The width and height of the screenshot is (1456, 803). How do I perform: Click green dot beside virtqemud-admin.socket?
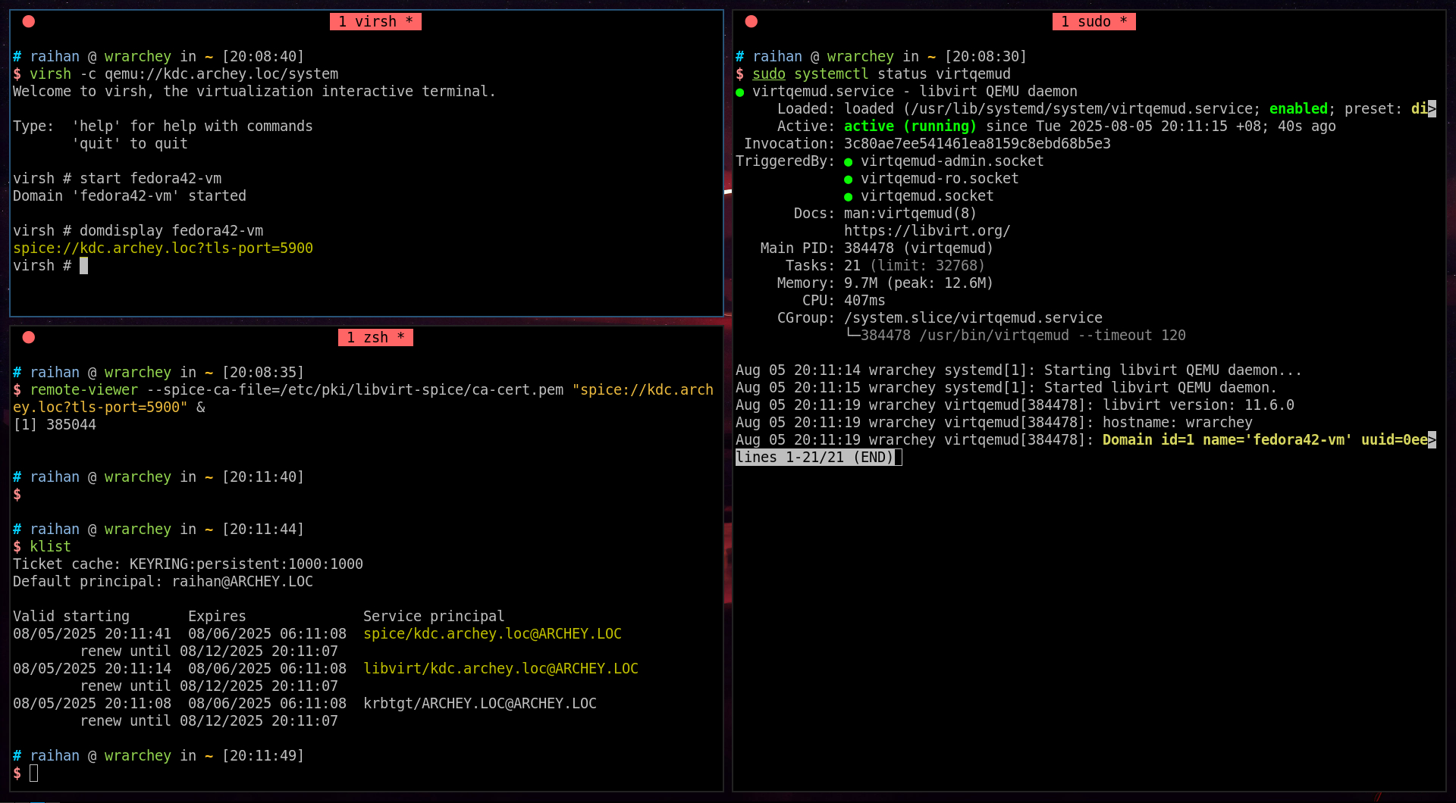point(849,162)
